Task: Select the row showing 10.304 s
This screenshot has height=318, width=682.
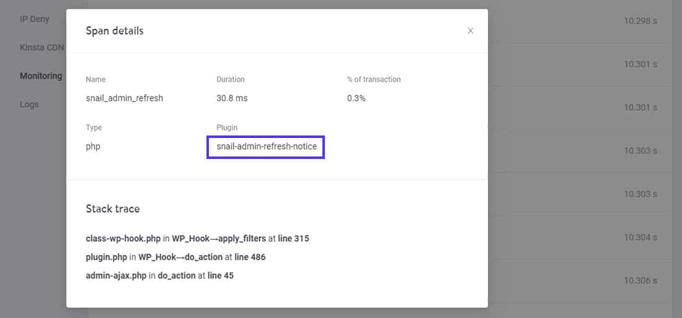Action: [x=640, y=237]
